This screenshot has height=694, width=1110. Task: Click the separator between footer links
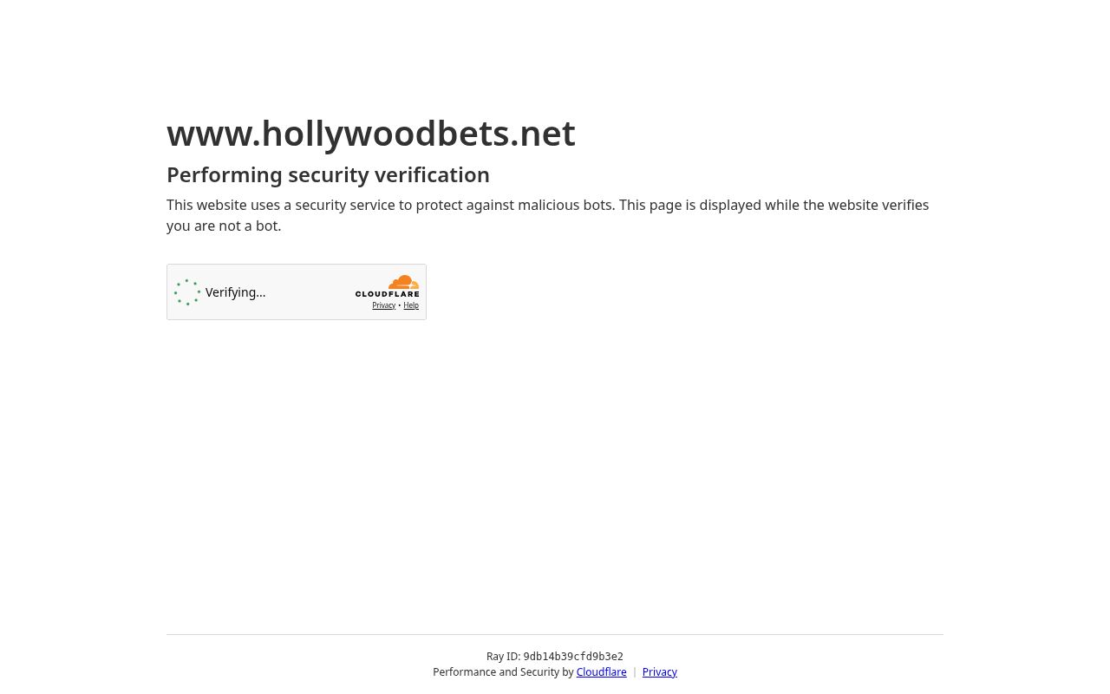634,672
